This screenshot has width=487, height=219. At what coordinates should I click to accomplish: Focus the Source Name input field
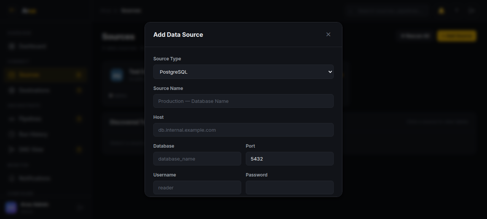pos(243,101)
